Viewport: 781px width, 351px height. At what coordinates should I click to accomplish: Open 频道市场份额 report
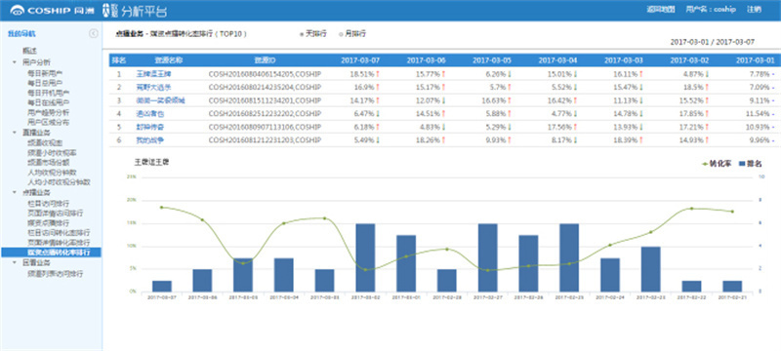(x=48, y=163)
